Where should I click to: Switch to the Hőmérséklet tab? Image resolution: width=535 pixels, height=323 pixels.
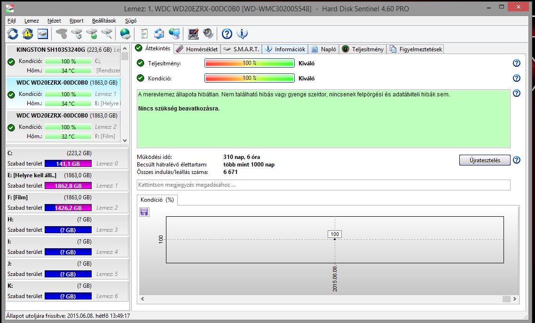(197, 49)
